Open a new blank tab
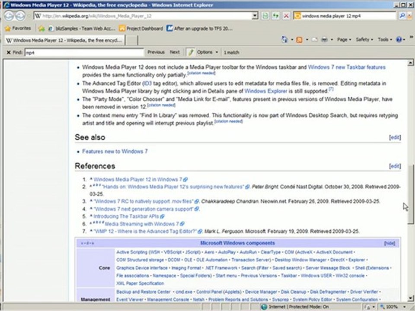This screenshot has width=415, height=311. pos(131,40)
